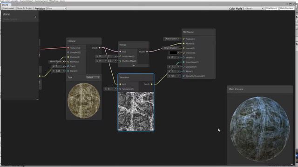Expand the Remap node preview chevron
Image resolution: width=298 pixels, height=167 pixels.
(x=134, y=65)
